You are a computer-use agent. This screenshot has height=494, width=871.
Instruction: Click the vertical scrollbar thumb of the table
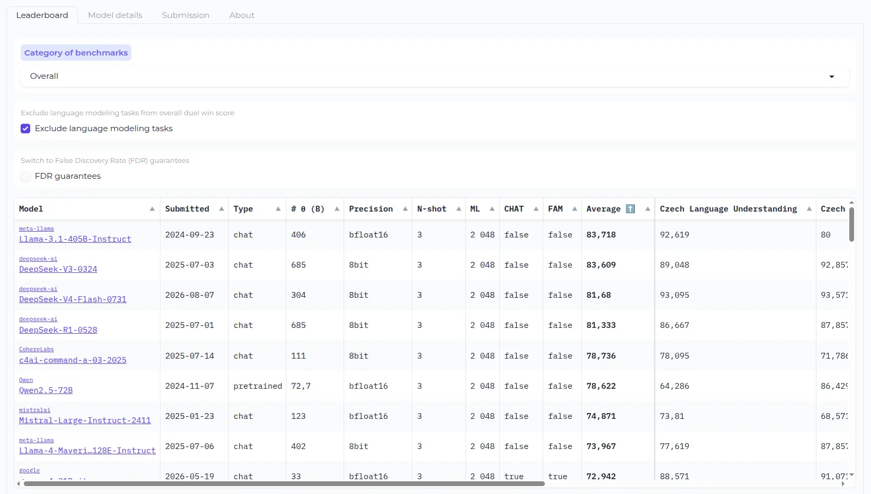(x=851, y=224)
